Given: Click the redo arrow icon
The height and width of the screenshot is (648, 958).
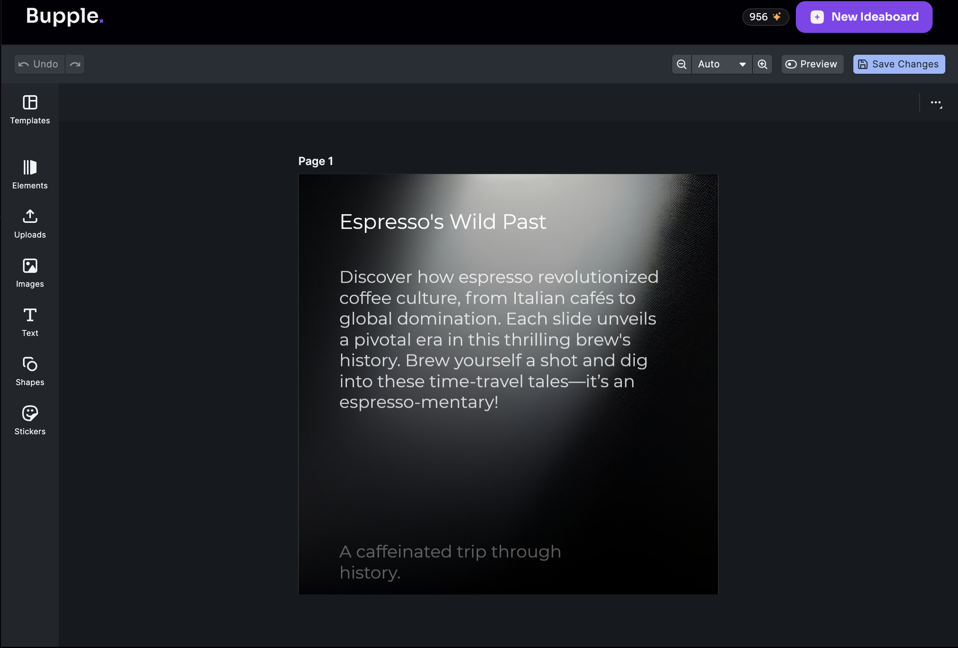Looking at the screenshot, I should click(x=75, y=64).
